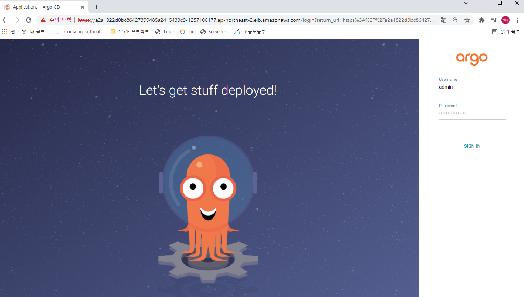Focus the Password input field

click(x=472, y=113)
